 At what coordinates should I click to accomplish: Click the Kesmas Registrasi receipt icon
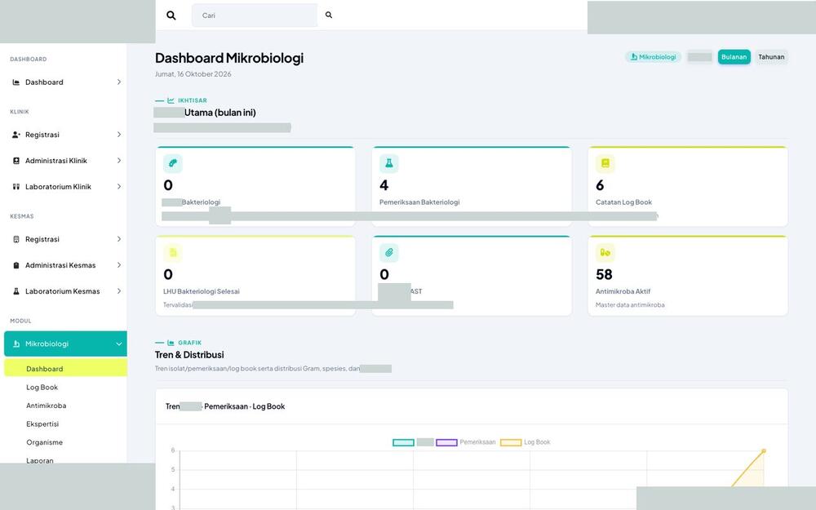[x=16, y=239]
